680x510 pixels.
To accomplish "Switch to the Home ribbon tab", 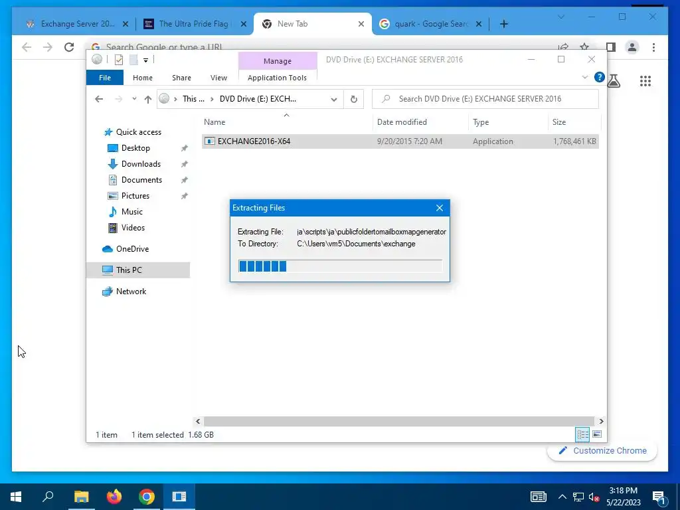I will click(x=143, y=78).
